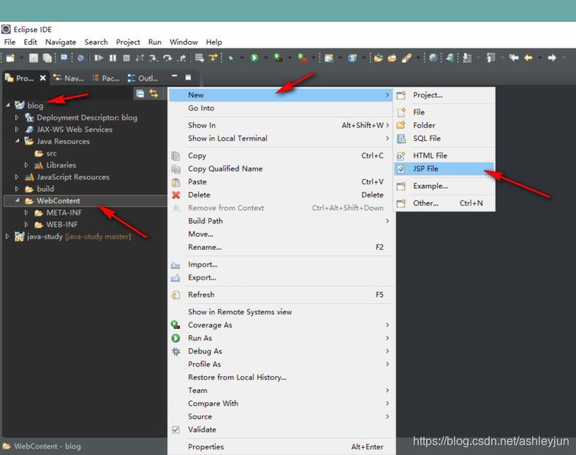Click the Save toolbar icon
The width and height of the screenshot is (576, 455).
pos(34,58)
